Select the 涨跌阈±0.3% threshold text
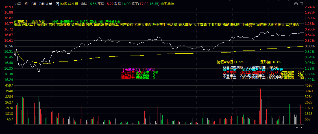The image size is (318, 134). [x=271, y=62]
